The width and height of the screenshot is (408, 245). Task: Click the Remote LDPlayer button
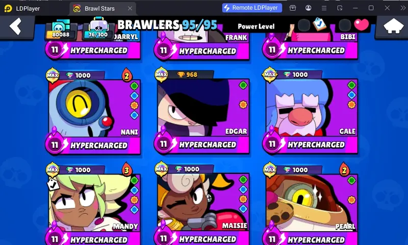pos(252,8)
